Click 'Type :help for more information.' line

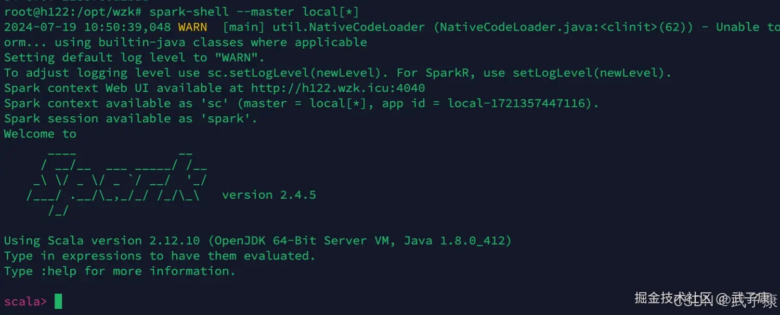pyautogui.click(x=120, y=271)
